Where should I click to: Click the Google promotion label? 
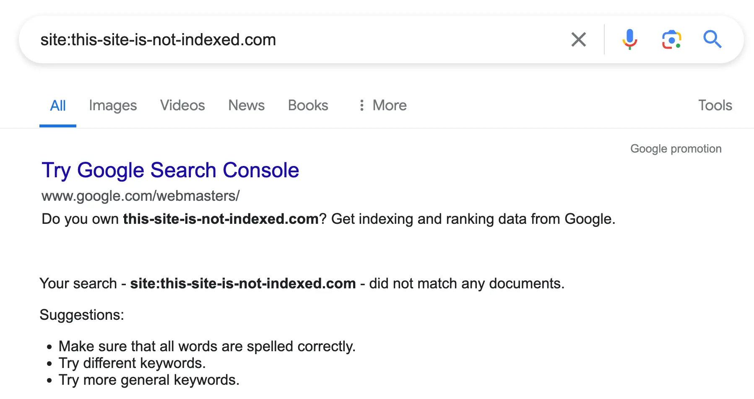[x=676, y=149]
